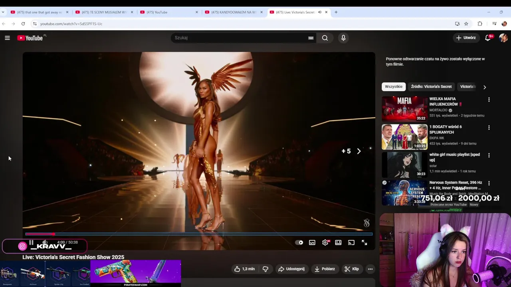The width and height of the screenshot is (511, 287).
Task: Open options for Nervous System Reset video
Action: [x=489, y=183]
